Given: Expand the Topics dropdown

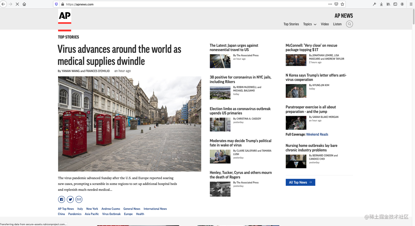Looking at the screenshot, I should [310, 24].
